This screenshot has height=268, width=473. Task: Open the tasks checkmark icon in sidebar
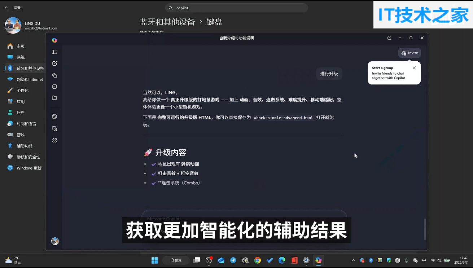tap(54, 87)
